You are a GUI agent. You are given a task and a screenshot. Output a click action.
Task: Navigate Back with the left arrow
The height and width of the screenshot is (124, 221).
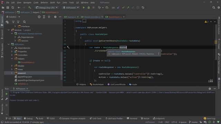pyautogui.click(x=19, y=8)
